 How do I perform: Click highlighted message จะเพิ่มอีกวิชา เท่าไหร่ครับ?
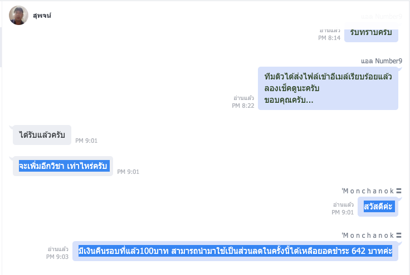(x=63, y=166)
